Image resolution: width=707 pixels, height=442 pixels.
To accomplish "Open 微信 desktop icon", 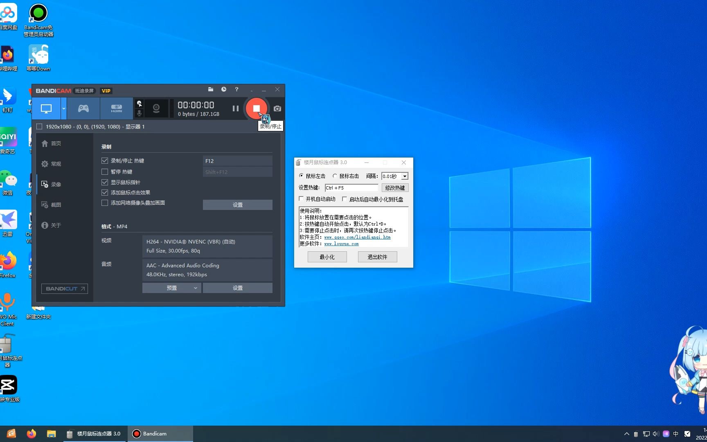I will point(8,183).
